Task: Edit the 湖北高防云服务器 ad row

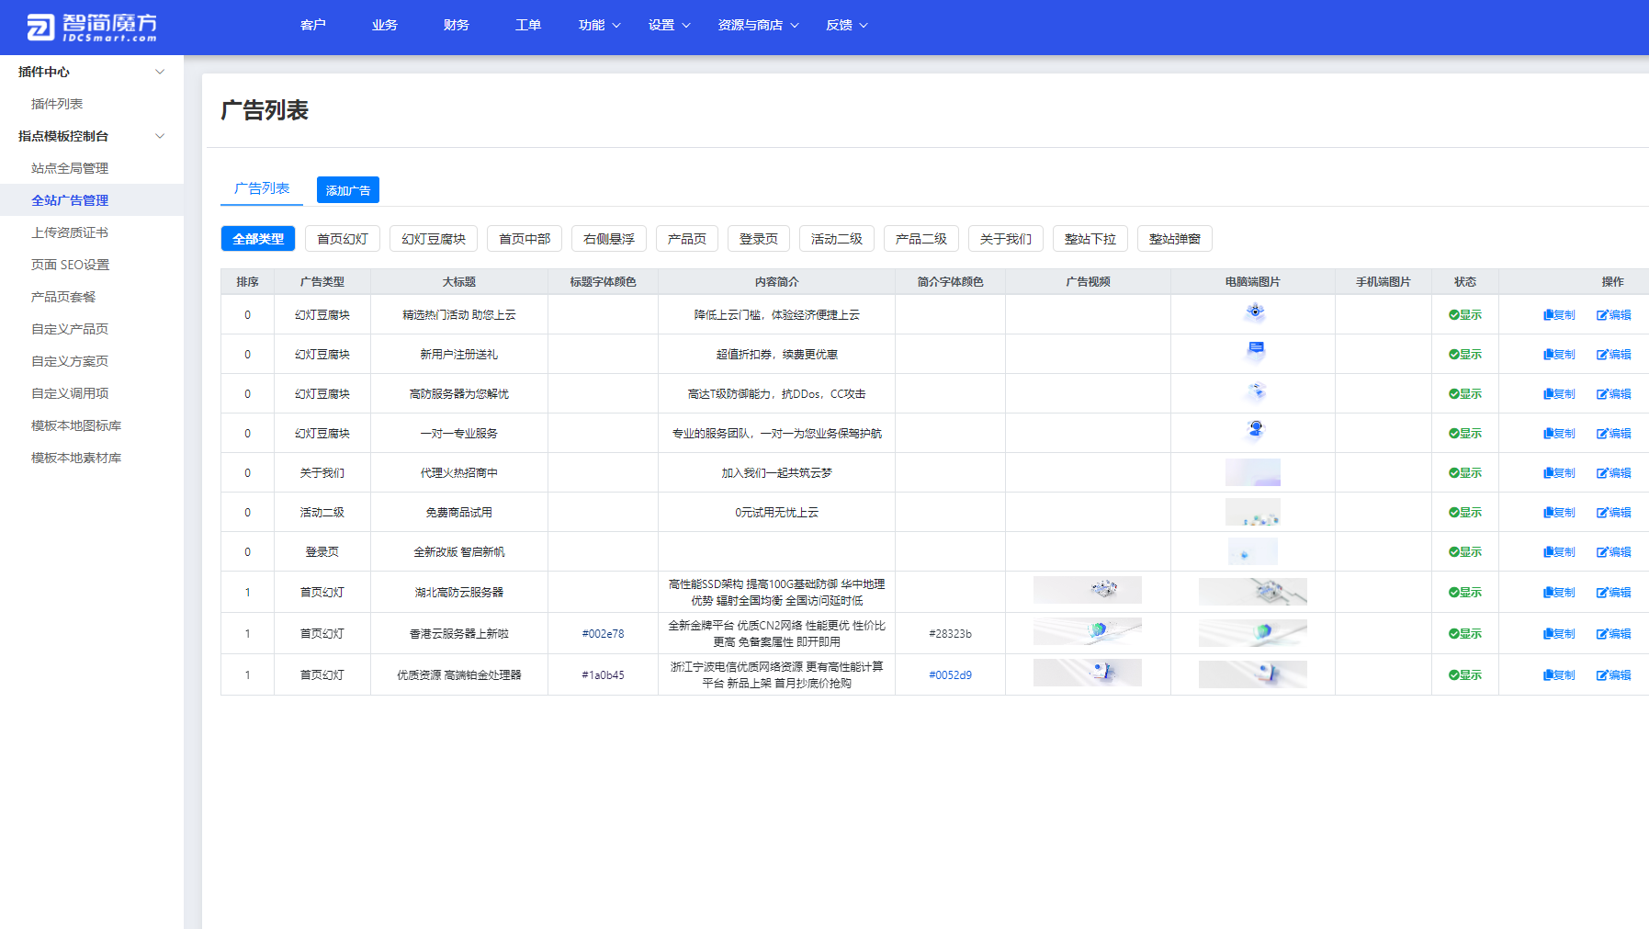Action: pyautogui.click(x=1613, y=593)
